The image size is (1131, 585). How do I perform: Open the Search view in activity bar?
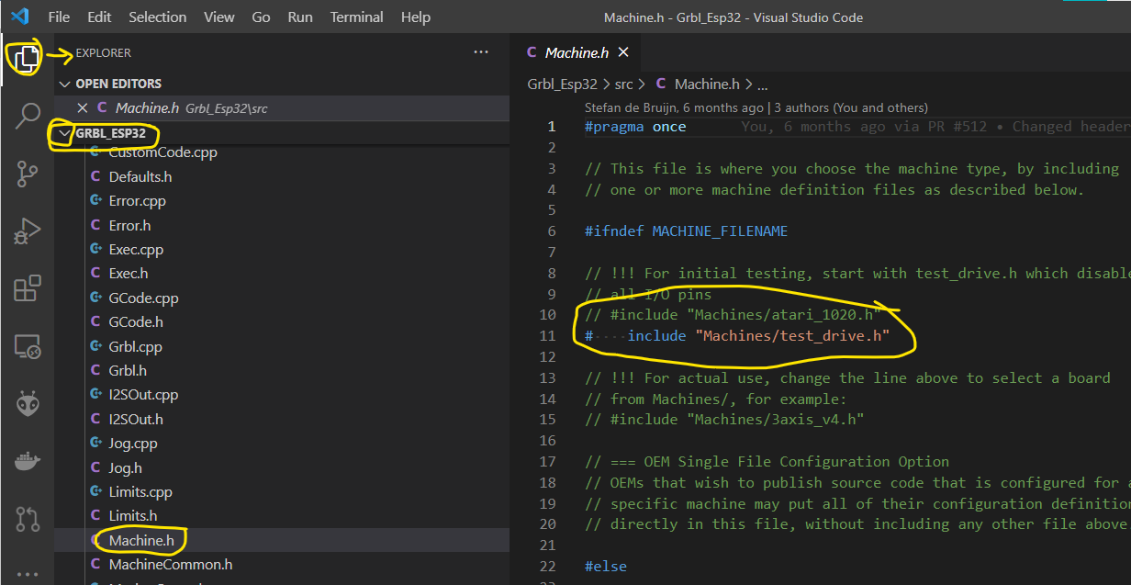pyautogui.click(x=27, y=116)
